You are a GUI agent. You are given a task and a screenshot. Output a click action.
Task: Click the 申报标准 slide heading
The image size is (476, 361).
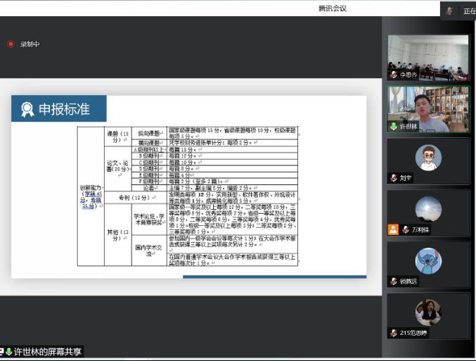[x=64, y=110]
